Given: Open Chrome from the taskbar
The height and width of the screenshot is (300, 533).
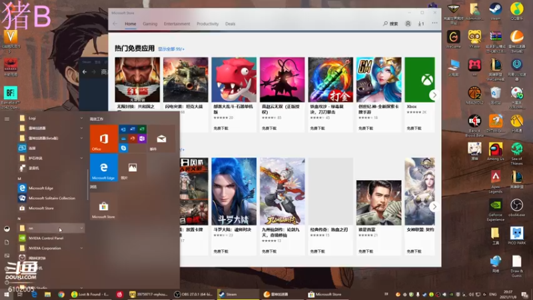Looking at the screenshot, I should tap(61, 295).
